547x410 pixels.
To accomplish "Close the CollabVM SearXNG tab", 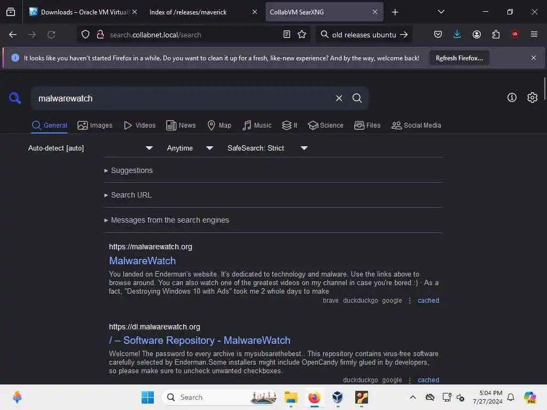I will point(374,12).
